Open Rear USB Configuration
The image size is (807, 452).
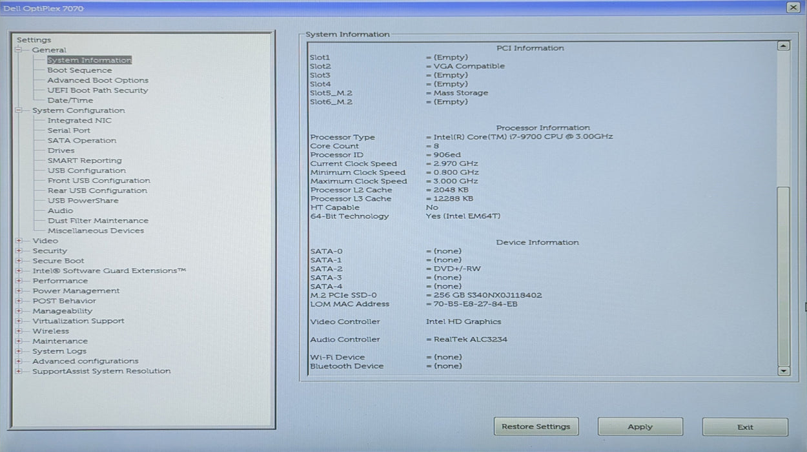tap(97, 190)
